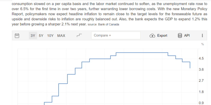
Task: Choose the MAX time range
Action: (x=61, y=36)
